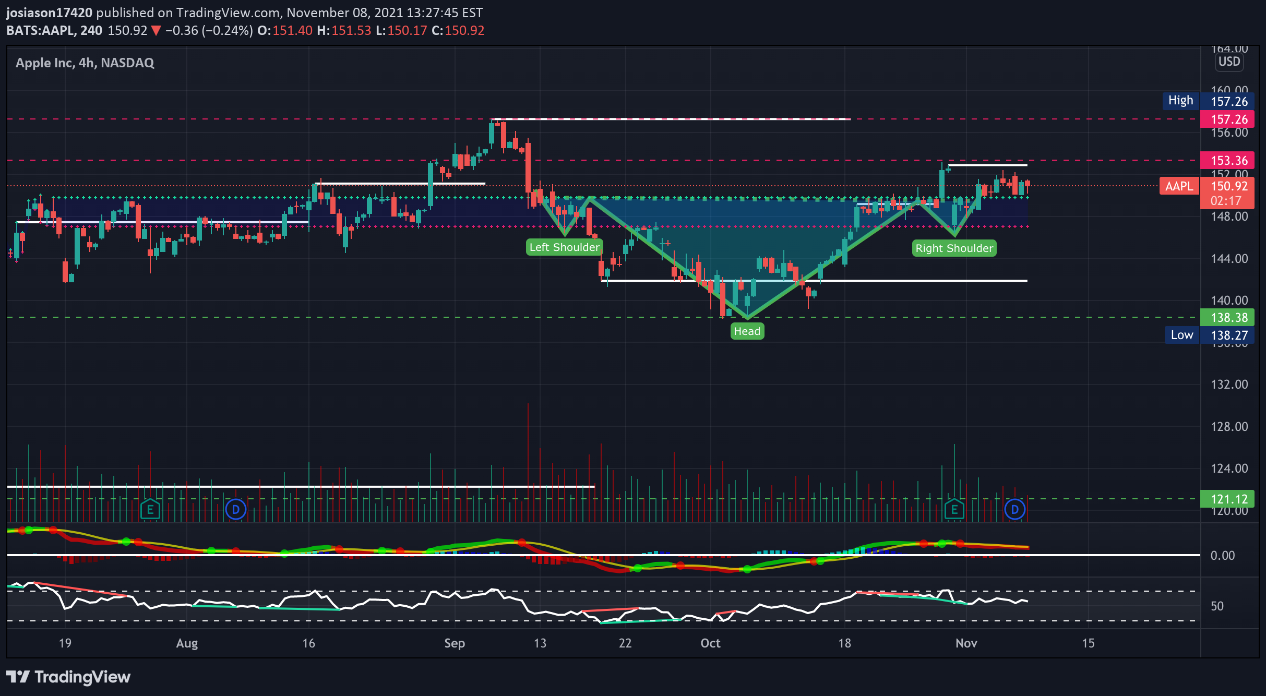Click the 153.36 price tag
This screenshot has height=696, width=1266.
[1227, 161]
